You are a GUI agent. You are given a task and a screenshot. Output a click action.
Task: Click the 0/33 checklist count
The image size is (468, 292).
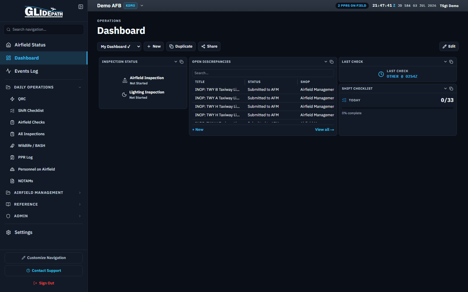(447, 100)
